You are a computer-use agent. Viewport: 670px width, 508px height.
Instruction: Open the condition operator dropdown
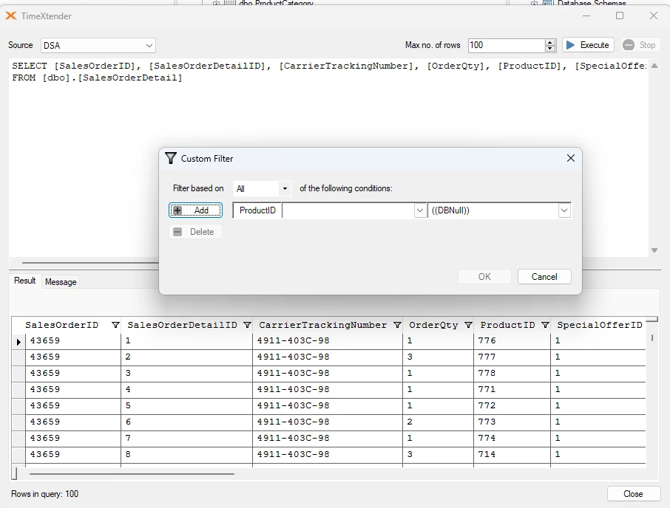(419, 210)
